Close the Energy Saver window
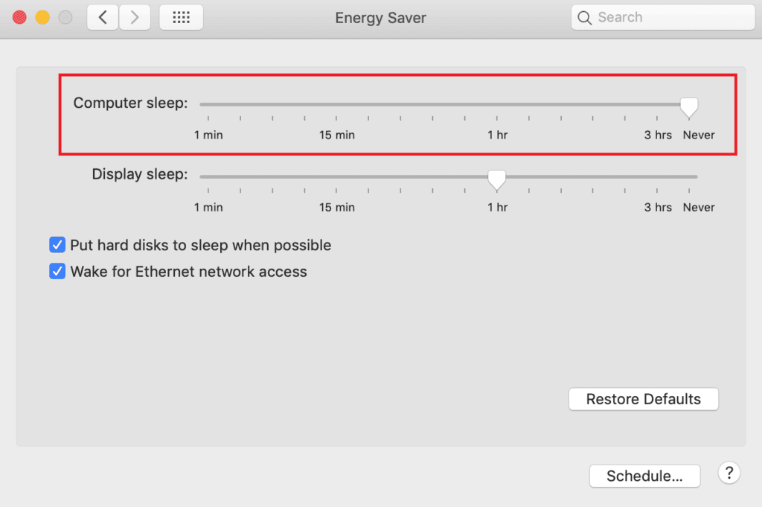The image size is (762, 507). (x=19, y=18)
